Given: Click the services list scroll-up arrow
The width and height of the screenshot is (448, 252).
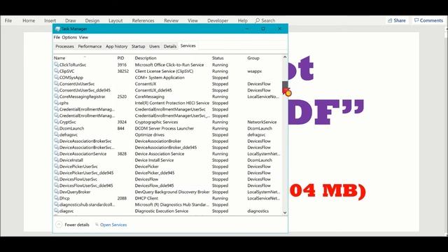Looking at the screenshot, I should point(285,57).
